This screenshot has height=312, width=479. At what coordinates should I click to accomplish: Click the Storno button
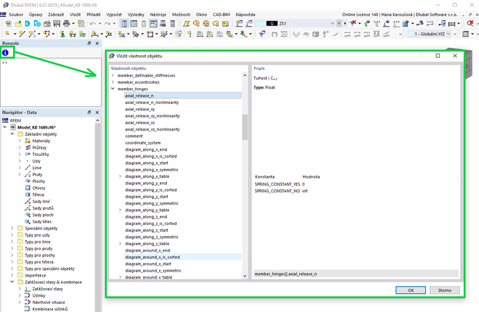click(444, 290)
